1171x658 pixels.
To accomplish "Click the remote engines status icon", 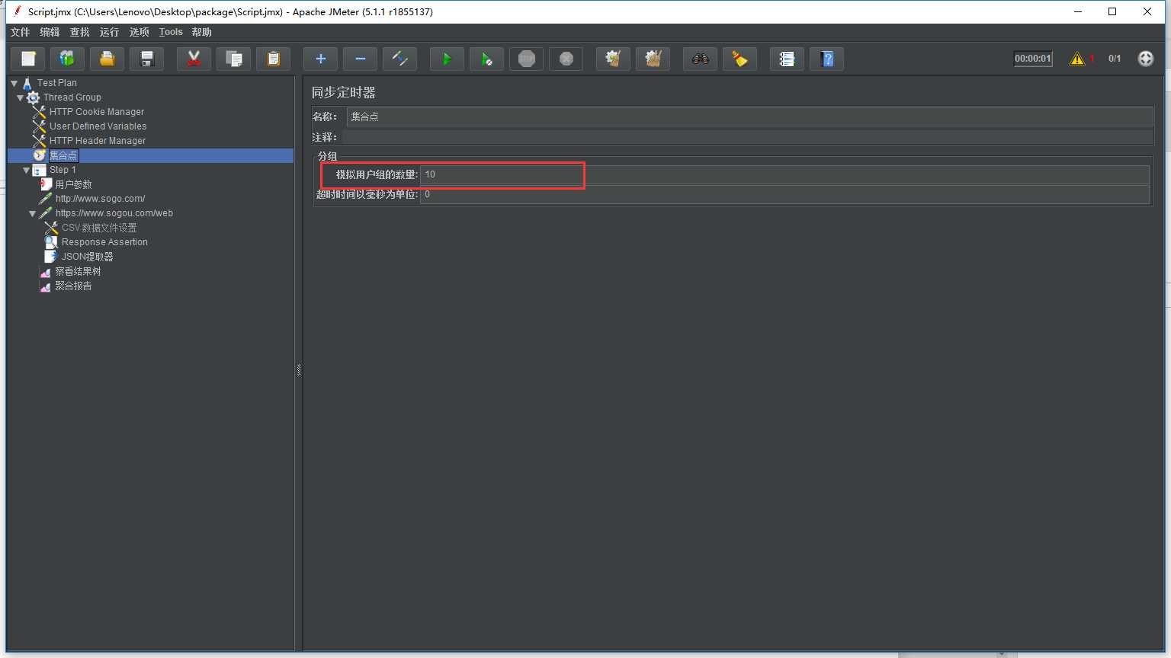I will click(x=1146, y=59).
